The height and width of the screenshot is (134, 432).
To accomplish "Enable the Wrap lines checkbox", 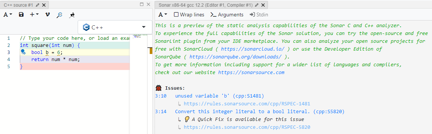I will point(176,15).
